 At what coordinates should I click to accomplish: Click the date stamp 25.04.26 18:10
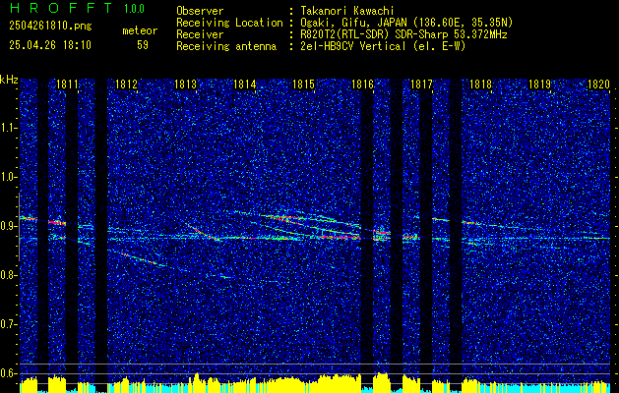click(x=50, y=45)
